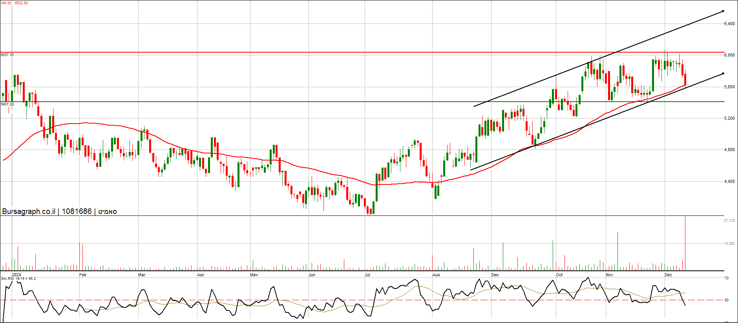Viewport: 738px width, 323px height.
Task: Click the MA 50 indicator label
Action: (x=15, y=3)
